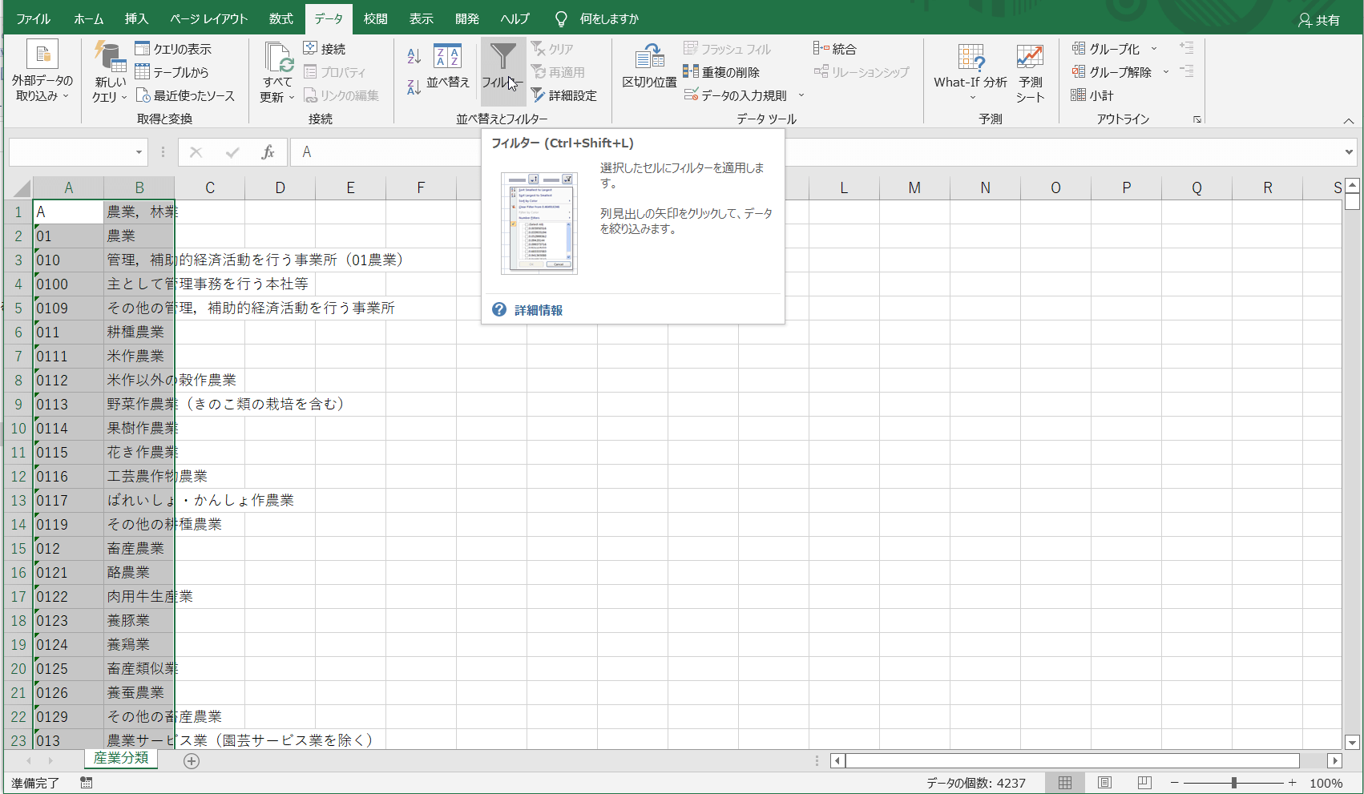Expand Data Validation dropdown arrow
Screen dimensions: 1364x794
click(801, 95)
